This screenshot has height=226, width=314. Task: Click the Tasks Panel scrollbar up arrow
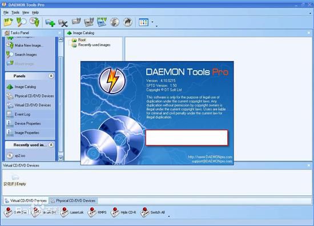tap(61, 39)
